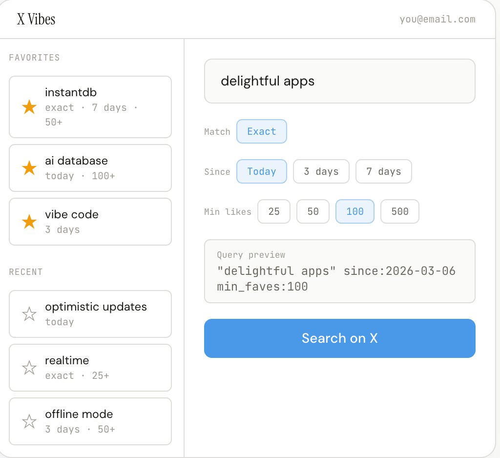Open the realtime recent search
Viewport: 500px width, 458px height.
[90, 367]
